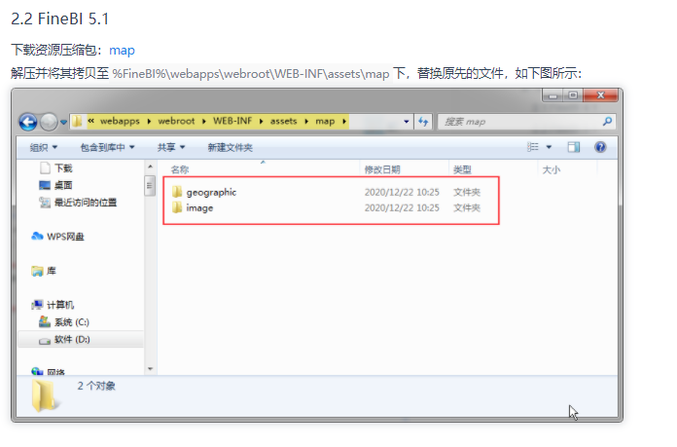Select assets in the address breadcrumb
The image size is (677, 447).
click(x=283, y=121)
